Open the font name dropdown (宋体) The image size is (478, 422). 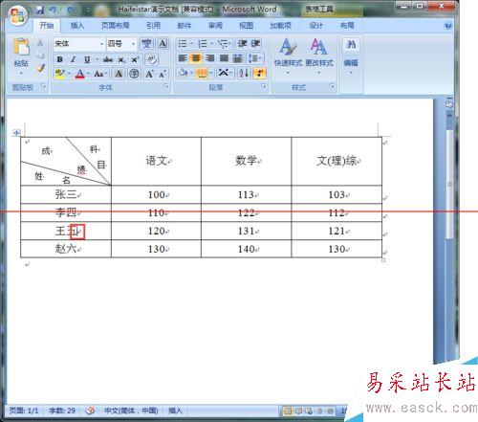101,44
